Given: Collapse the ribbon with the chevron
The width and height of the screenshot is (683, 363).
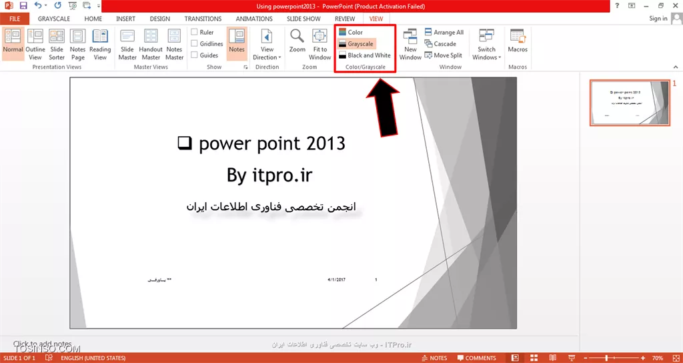Looking at the screenshot, I should pos(676,67).
